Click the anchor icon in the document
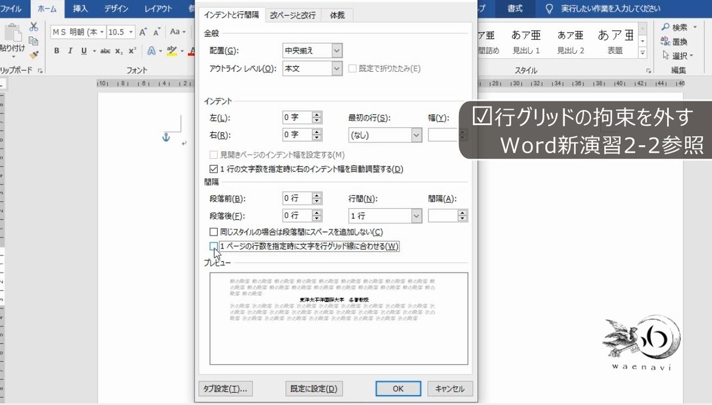Screen dimensions: 712x405 pyautogui.click(x=166, y=138)
